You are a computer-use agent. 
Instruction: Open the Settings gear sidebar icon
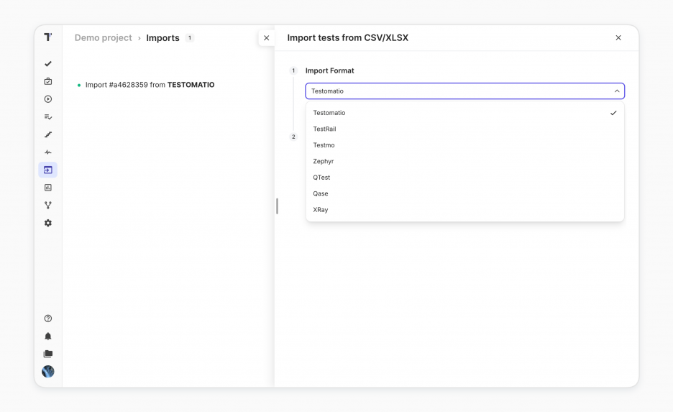pyautogui.click(x=48, y=223)
